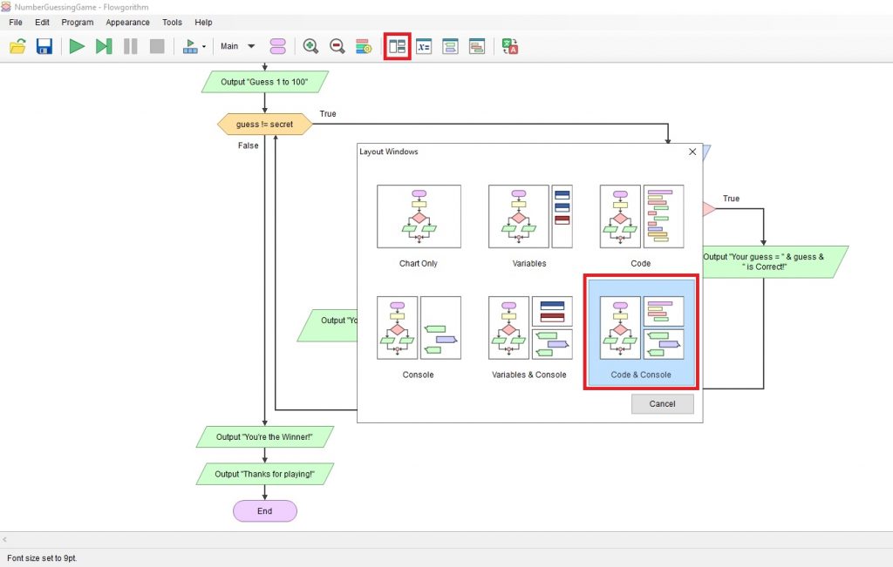Open the Appearance menu
Viewport: 893px width, 567px height.
point(127,22)
